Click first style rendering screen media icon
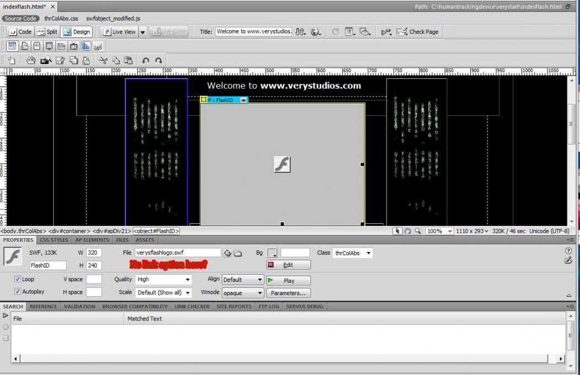Viewport: 580px width, 375px height. pos(12,46)
